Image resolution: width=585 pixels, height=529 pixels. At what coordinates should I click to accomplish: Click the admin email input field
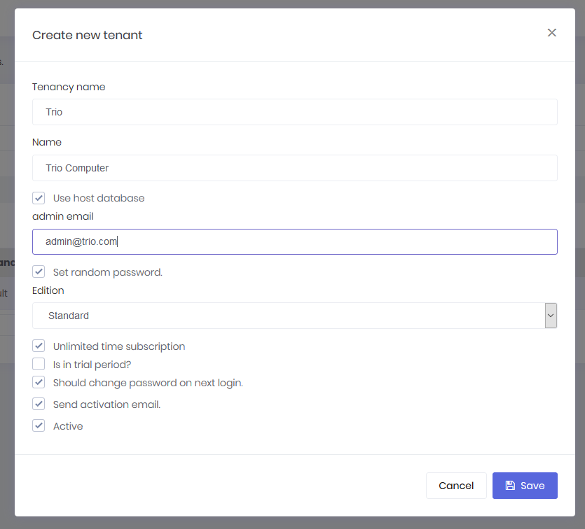[294, 241]
